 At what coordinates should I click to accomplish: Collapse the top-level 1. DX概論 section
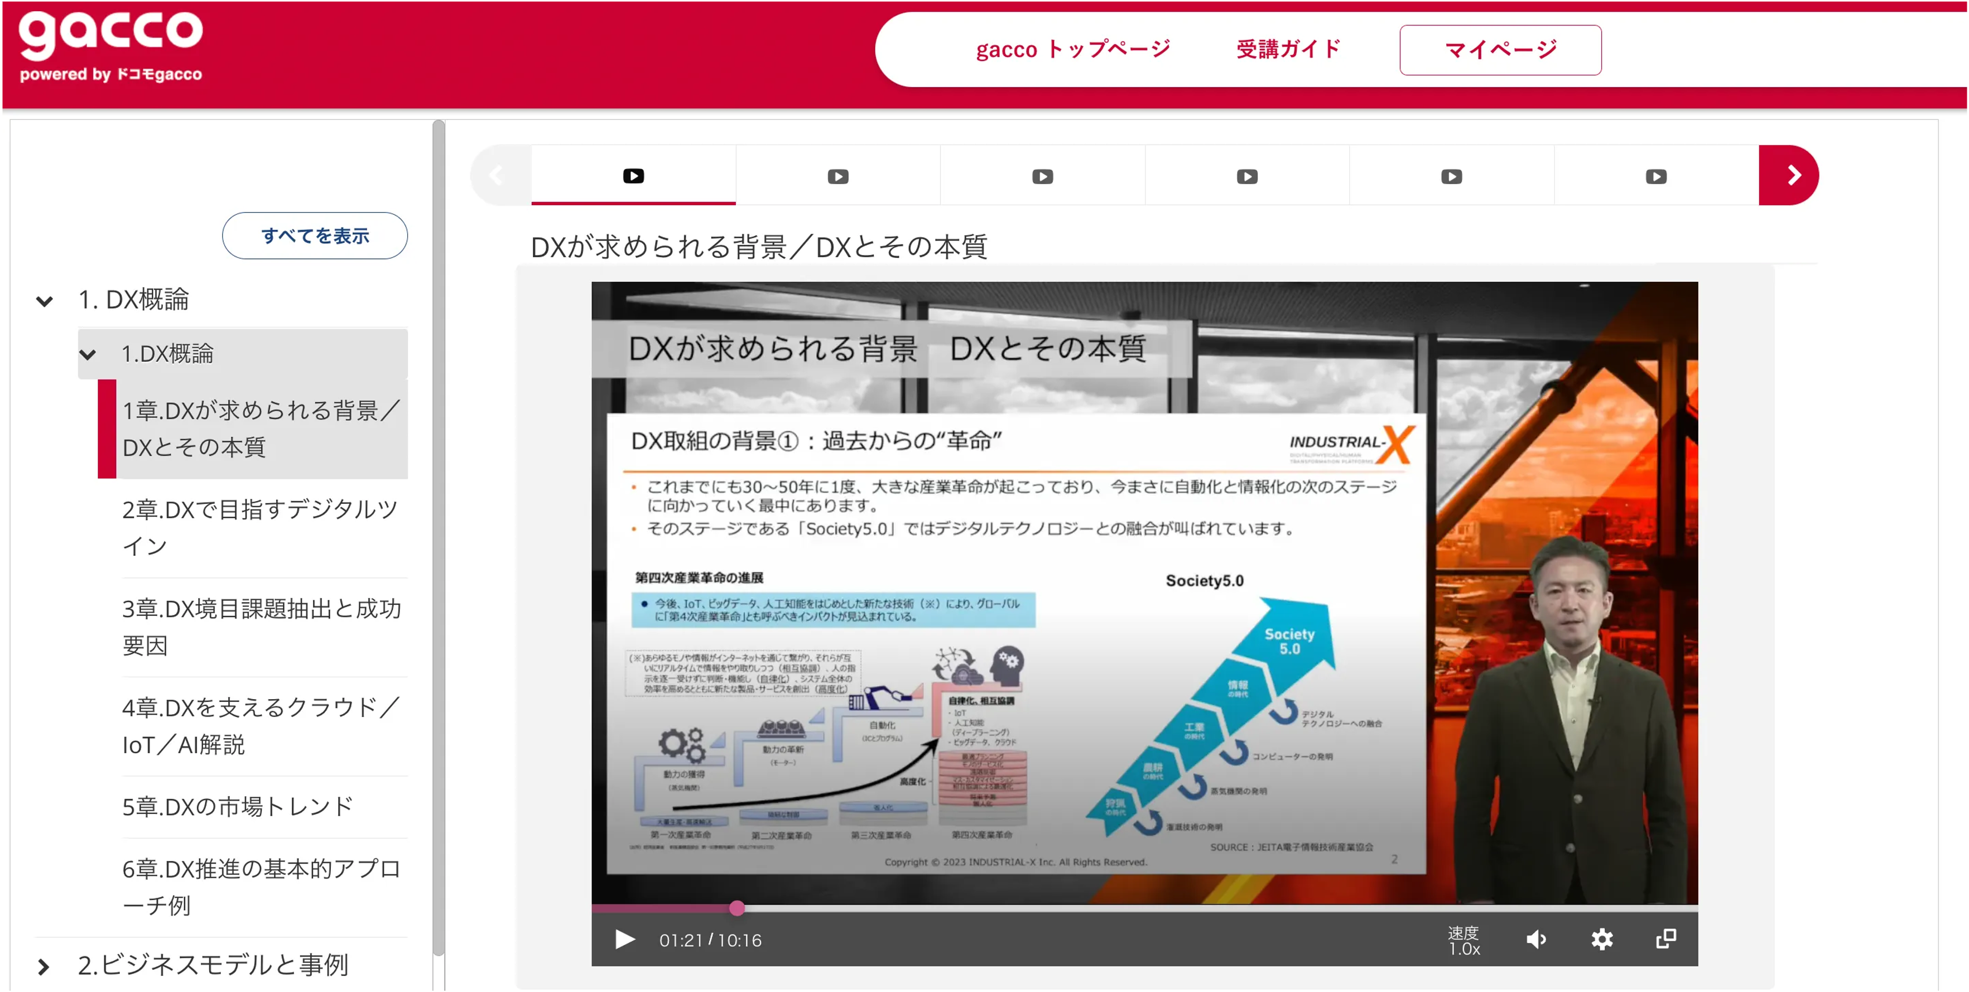(44, 301)
